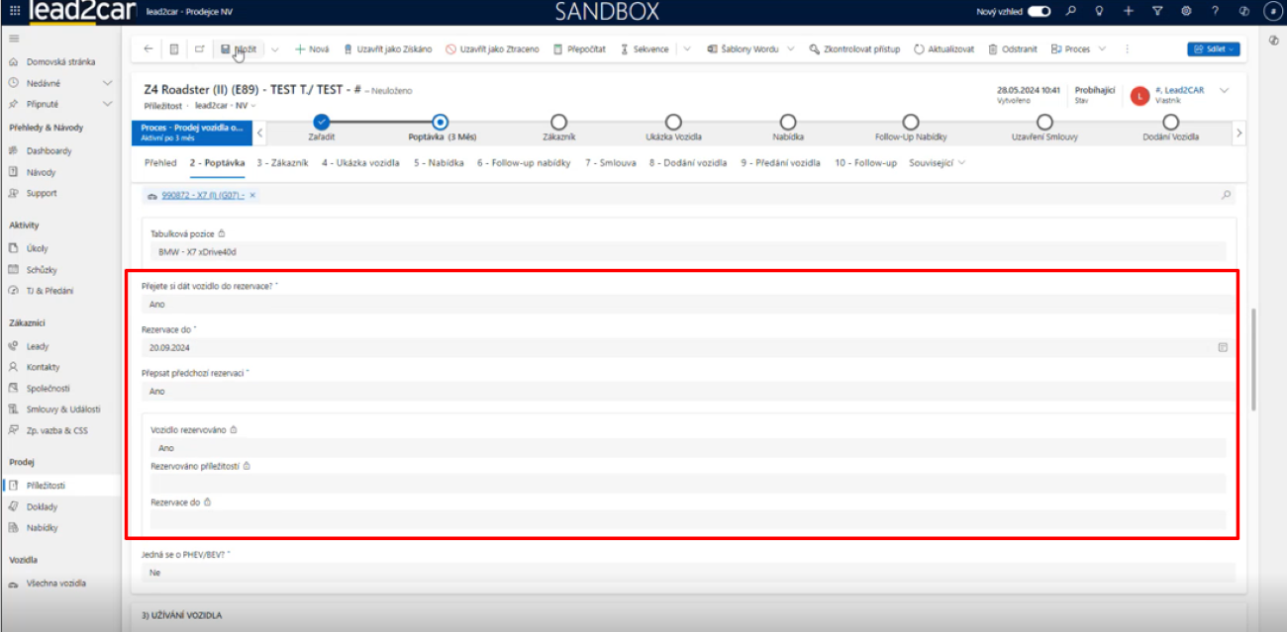The width and height of the screenshot is (1287, 632).
Task: Open the Sdílet share dropdown
Action: click(x=1213, y=48)
